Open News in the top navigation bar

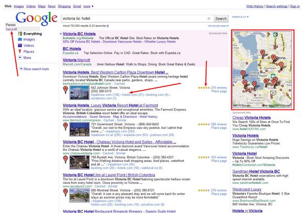click(x=51, y=6)
